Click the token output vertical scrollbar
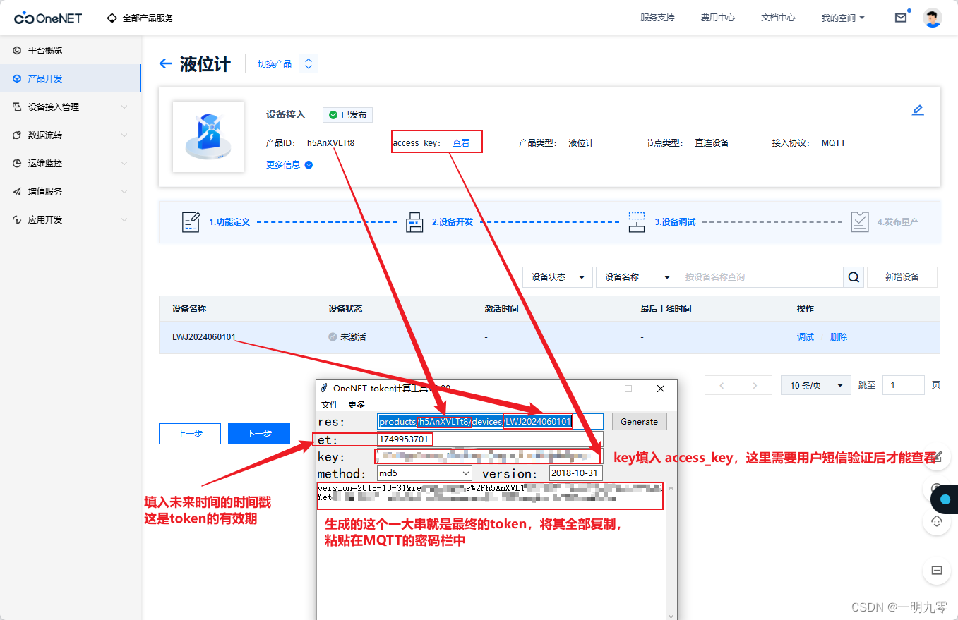Viewport: 958px width, 620px height. (x=671, y=552)
